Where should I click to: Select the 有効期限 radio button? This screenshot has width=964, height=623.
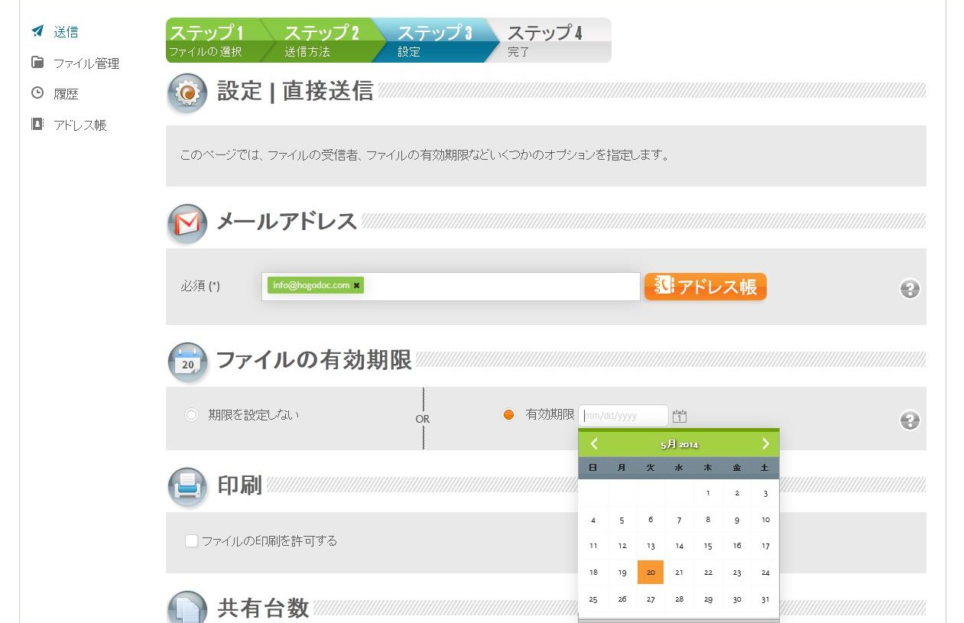pyautogui.click(x=508, y=415)
